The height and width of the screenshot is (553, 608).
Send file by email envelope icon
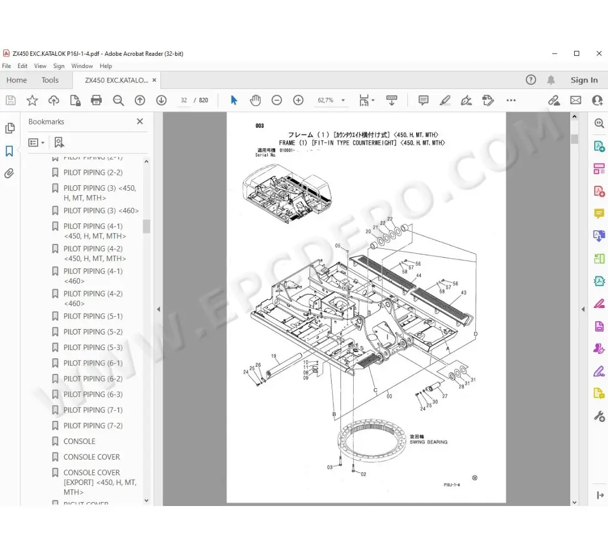click(576, 101)
